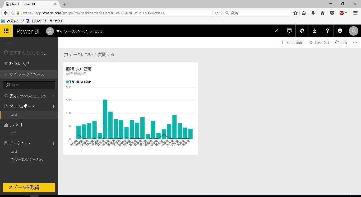Select test3 under レポート section

14,133
